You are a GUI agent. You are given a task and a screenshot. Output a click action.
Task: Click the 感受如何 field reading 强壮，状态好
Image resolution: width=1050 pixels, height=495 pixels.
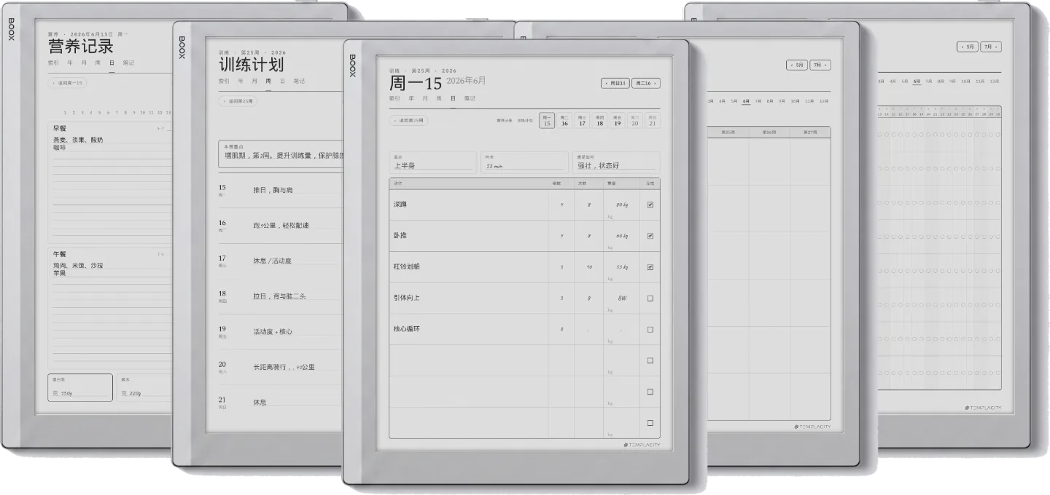click(x=617, y=162)
